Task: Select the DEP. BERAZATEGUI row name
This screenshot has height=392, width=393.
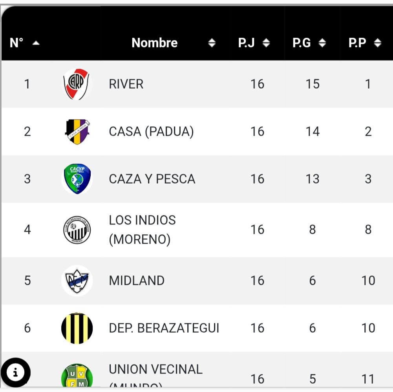Action: click(164, 328)
